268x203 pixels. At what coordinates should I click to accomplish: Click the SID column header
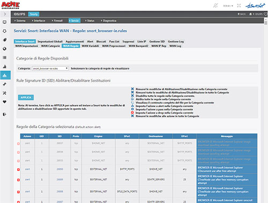[x=59, y=136]
